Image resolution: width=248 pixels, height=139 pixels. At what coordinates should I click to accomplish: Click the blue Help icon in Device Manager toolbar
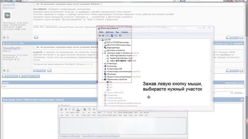(112, 36)
